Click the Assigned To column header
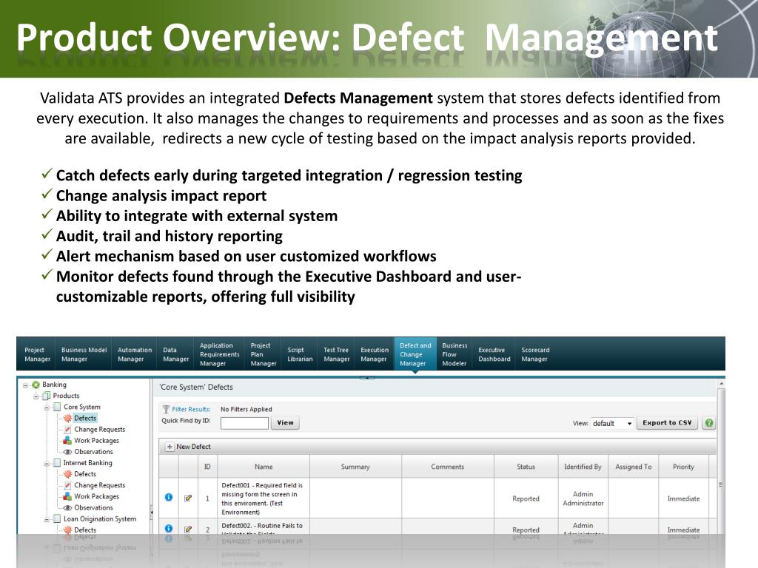The image size is (758, 568). click(634, 467)
